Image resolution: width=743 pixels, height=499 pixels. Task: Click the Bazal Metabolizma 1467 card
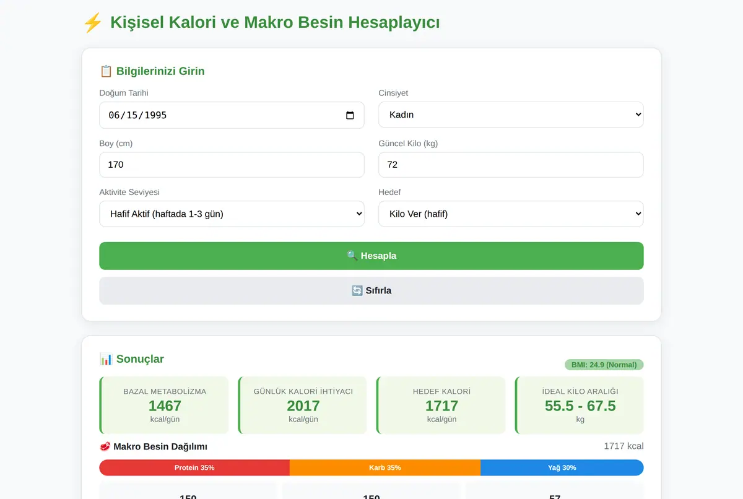[164, 406]
